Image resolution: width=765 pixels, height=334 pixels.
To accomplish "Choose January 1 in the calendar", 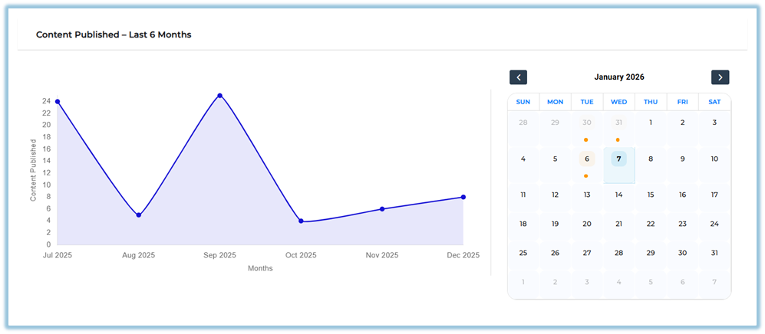I will [x=651, y=123].
